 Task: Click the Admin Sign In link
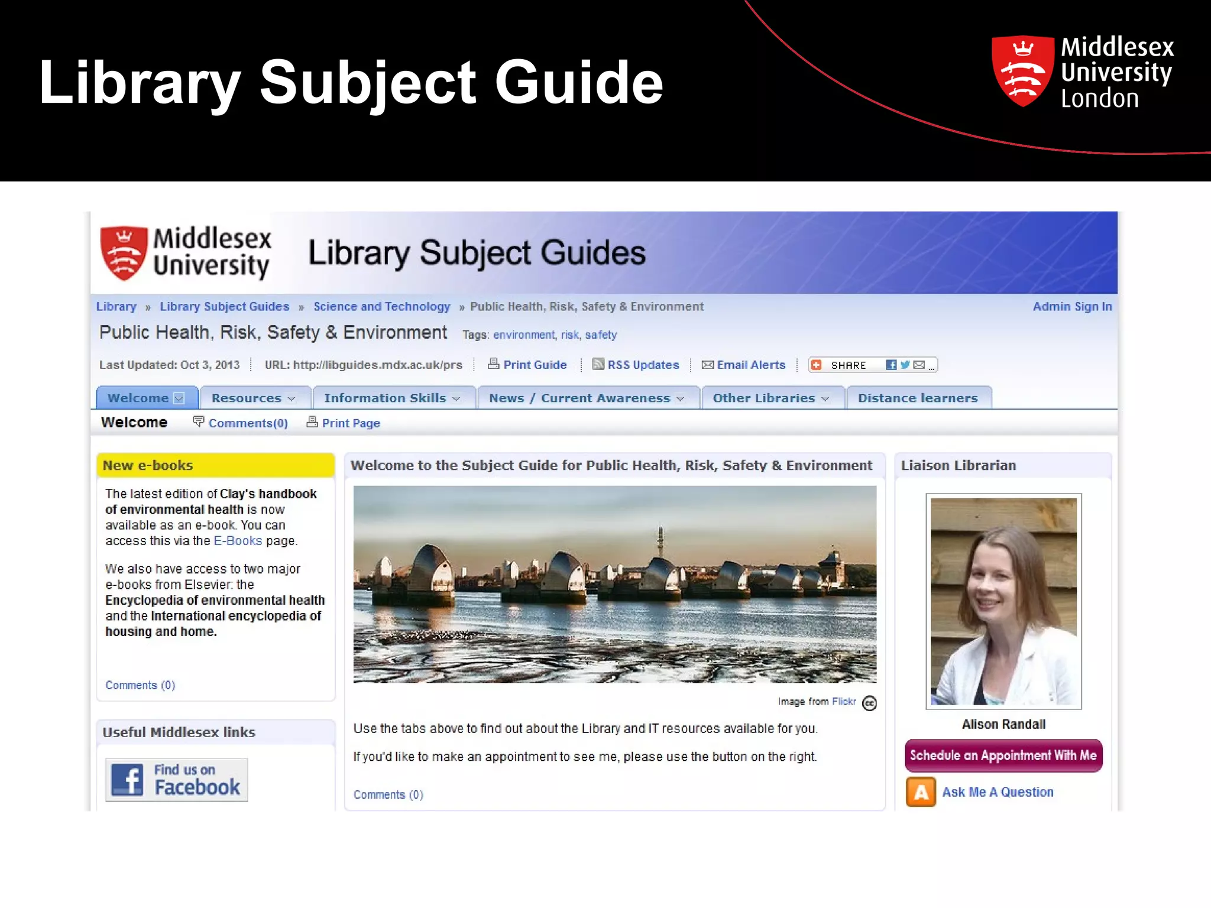click(1072, 306)
